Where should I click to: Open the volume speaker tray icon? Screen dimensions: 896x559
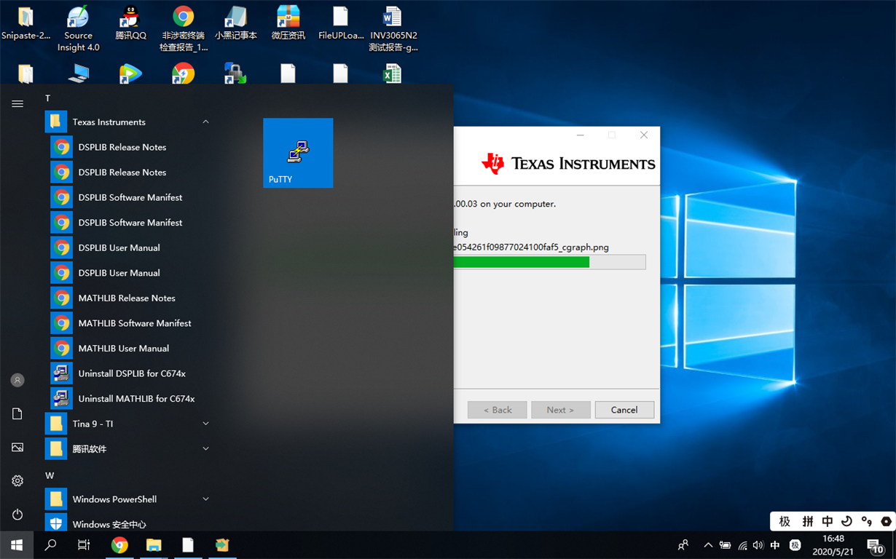(x=758, y=545)
